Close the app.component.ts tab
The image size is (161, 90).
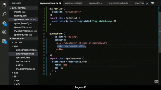pyautogui.click(x=60, y=3)
